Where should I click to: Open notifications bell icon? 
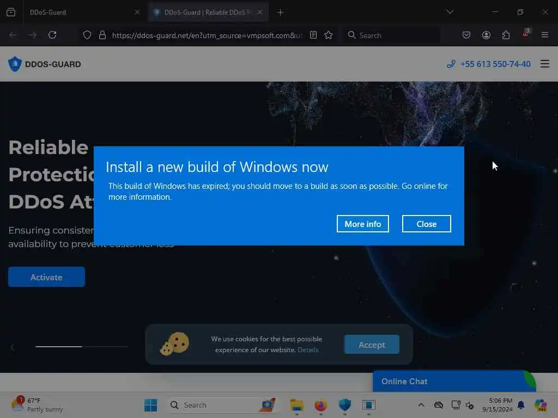[521, 405]
